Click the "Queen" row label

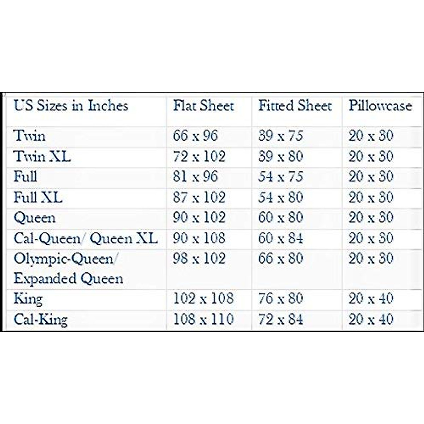click(35, 218)
